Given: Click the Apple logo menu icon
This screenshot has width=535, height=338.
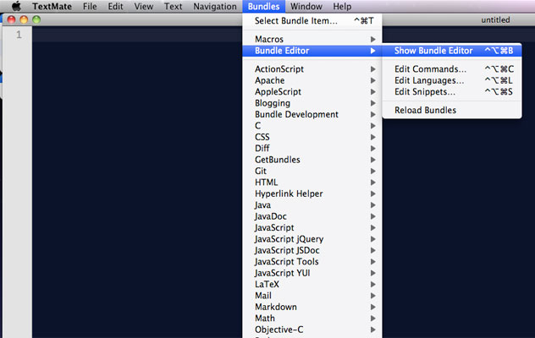Looking at the screenshot, I should tap(15, 7).
